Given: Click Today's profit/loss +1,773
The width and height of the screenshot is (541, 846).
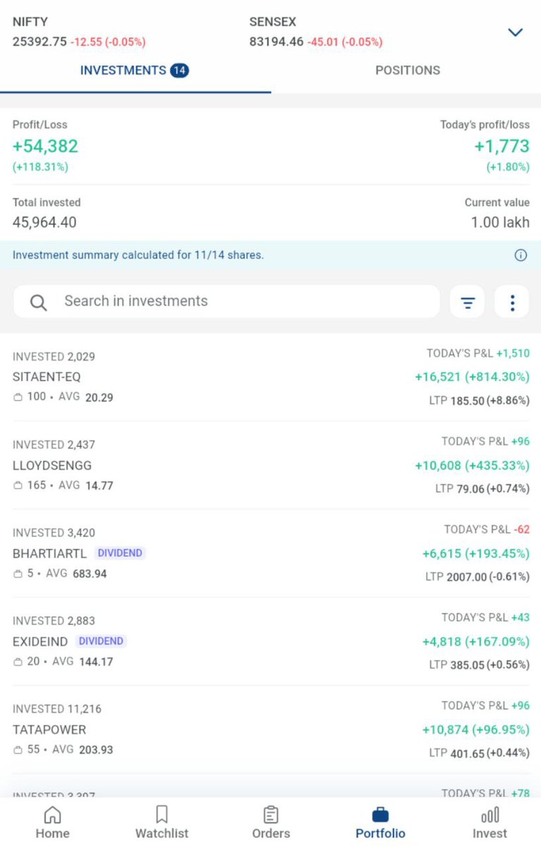Looking at the screenshot, I should (502, 147).
